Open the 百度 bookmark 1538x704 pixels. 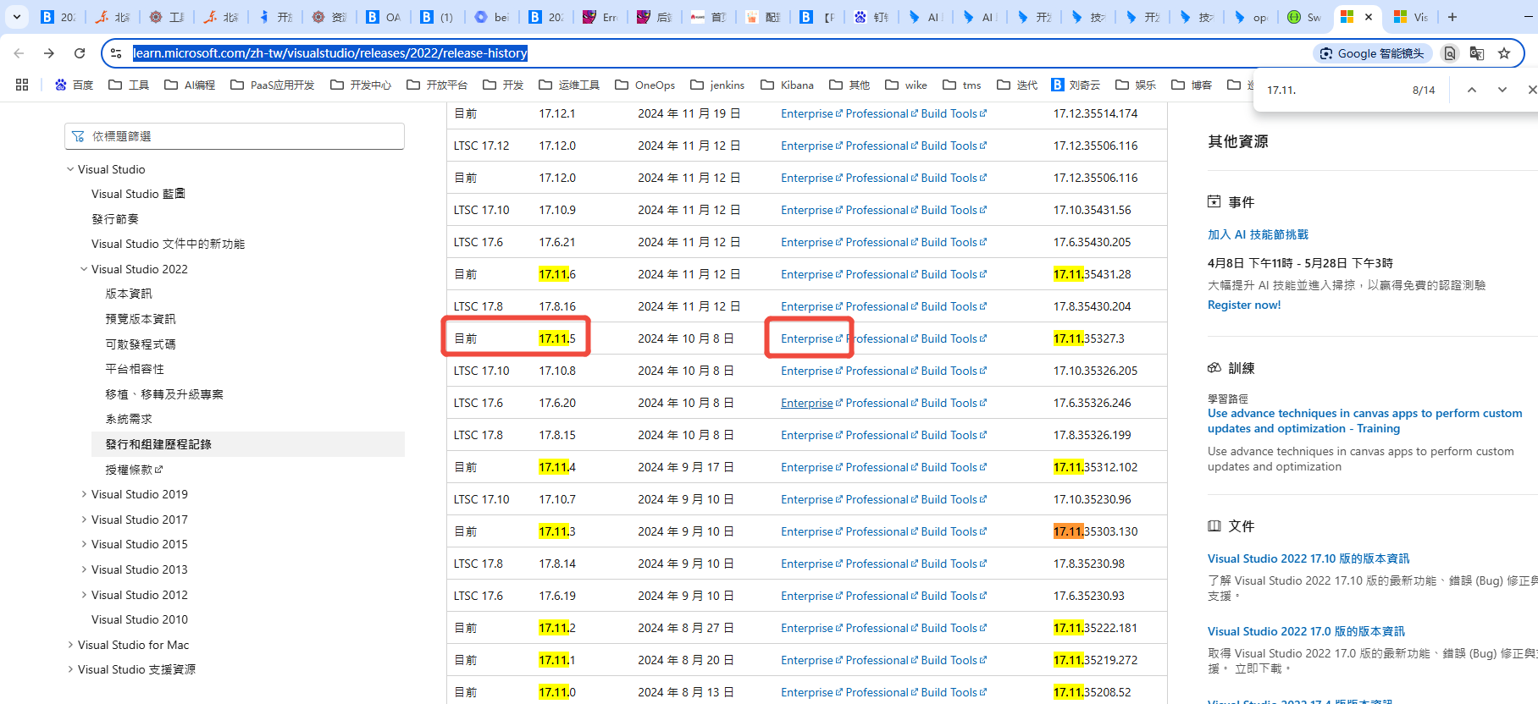click(x=74, y=85)
